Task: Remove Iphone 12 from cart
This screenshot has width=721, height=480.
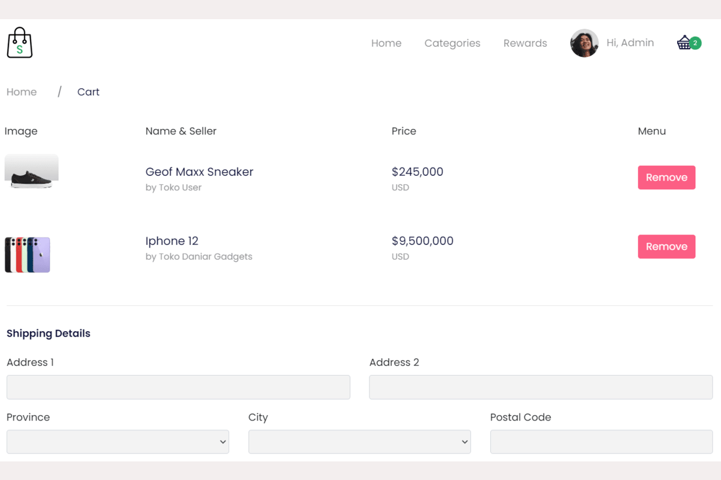Action: 666,247
